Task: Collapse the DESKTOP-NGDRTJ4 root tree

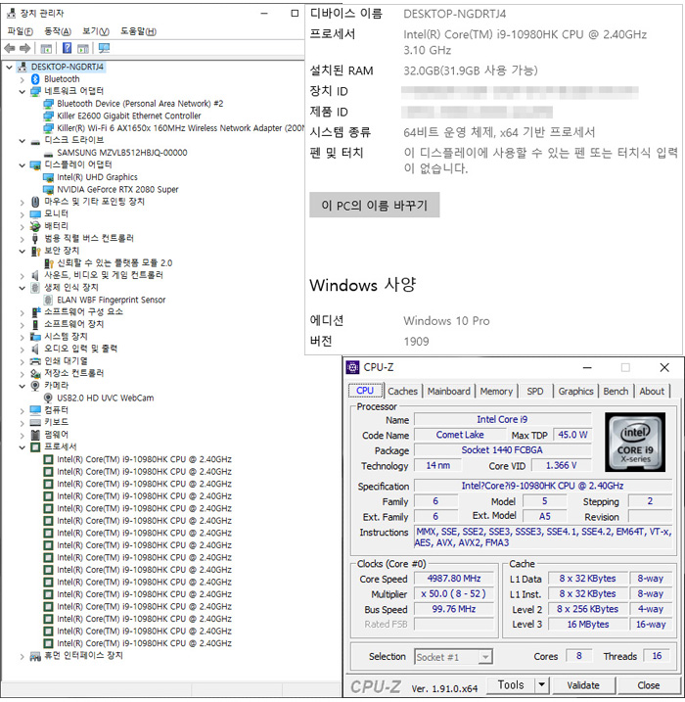Action: [x=9, y=68]
